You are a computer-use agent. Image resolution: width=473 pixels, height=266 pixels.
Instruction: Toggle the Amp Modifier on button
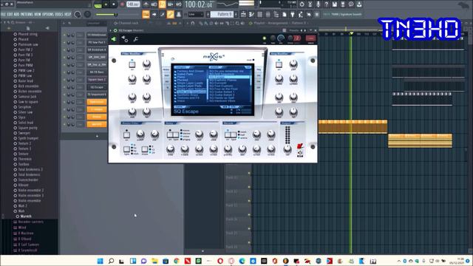tap(279, 64)
